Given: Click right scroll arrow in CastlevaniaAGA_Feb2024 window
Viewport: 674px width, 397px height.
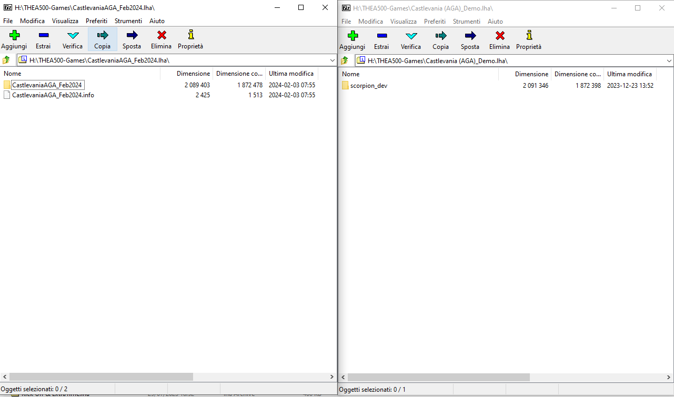Looking at the screenshot, I should (x=331, y=377).
